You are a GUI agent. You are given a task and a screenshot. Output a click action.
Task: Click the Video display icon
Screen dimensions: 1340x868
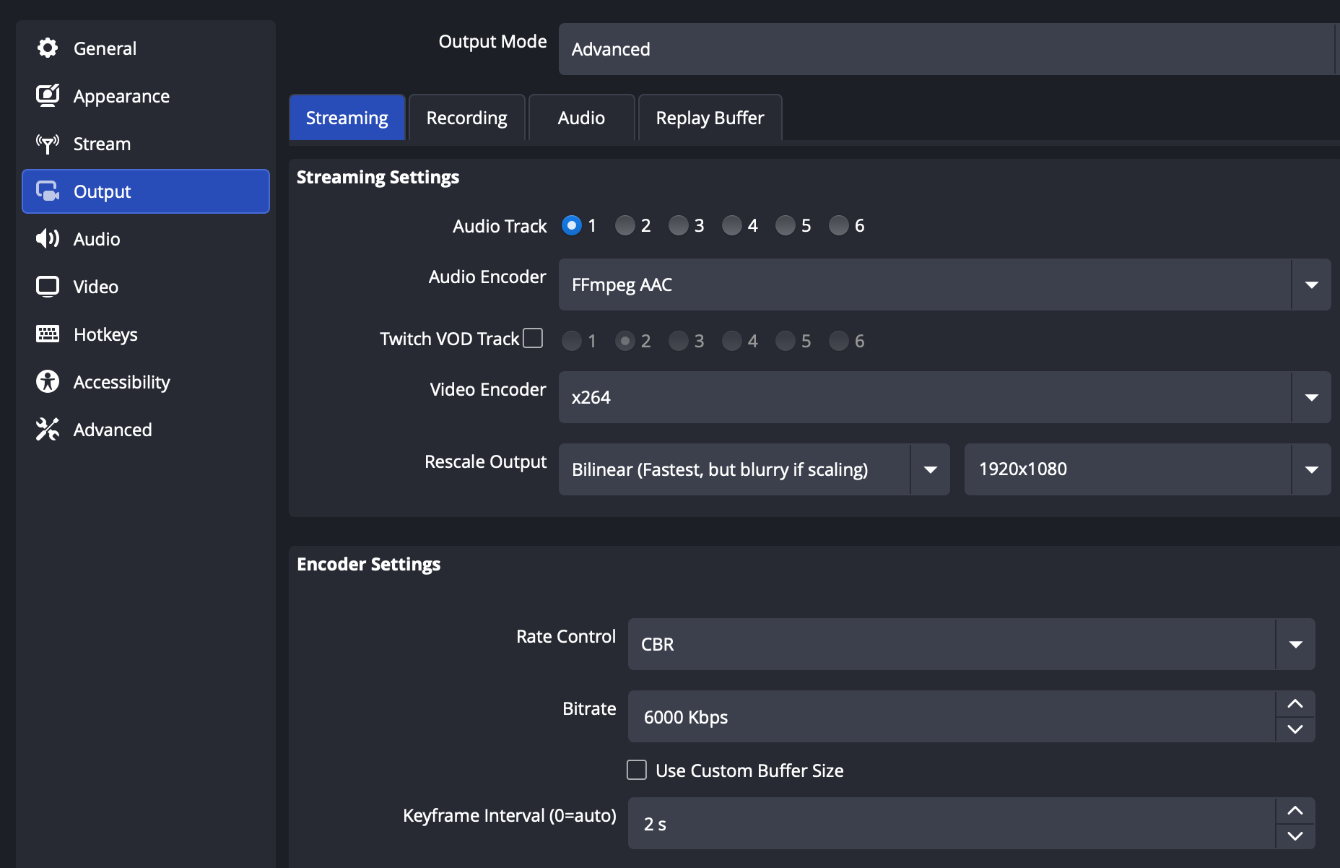pyautogui.click(x=48, y=287)
